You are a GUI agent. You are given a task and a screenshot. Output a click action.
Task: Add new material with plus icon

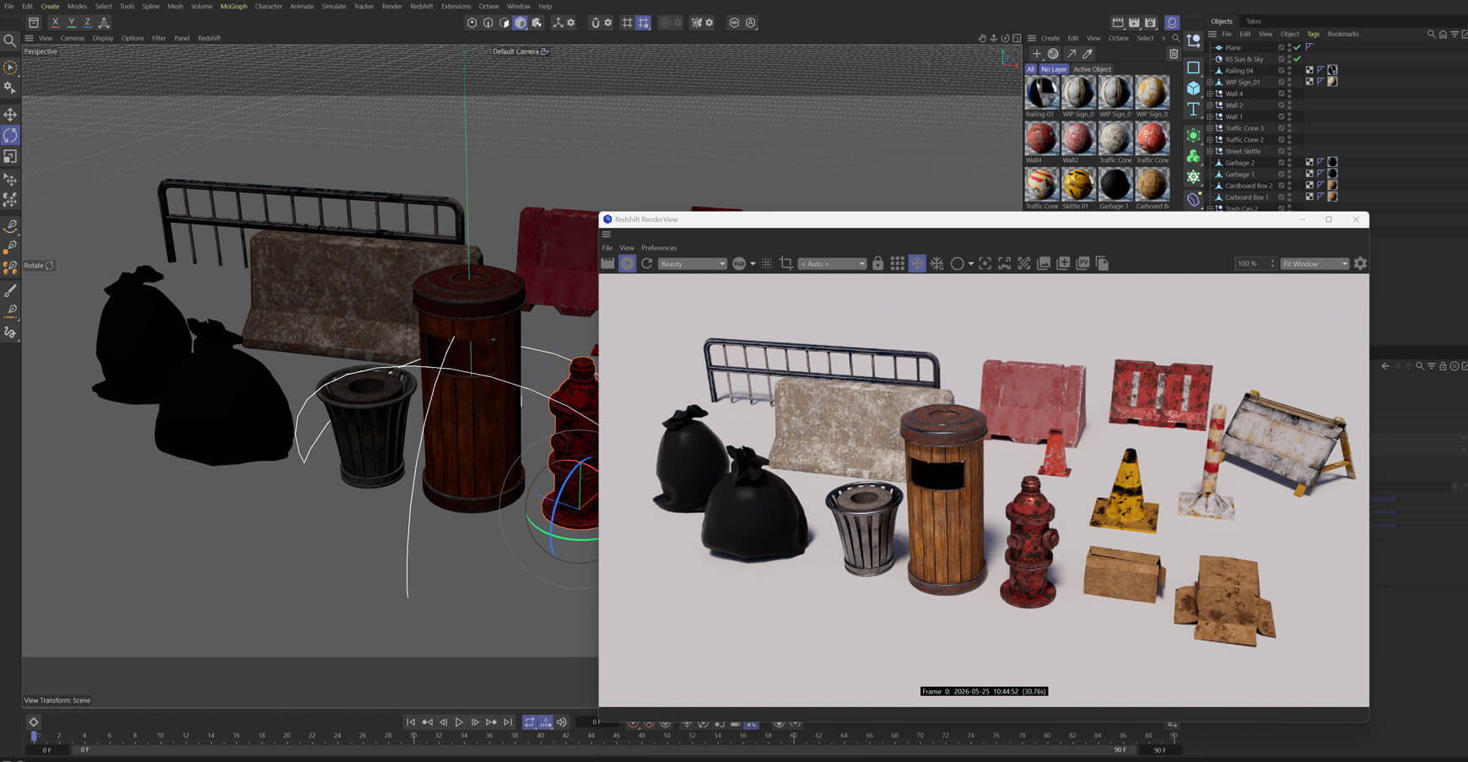pos(1037,53)
